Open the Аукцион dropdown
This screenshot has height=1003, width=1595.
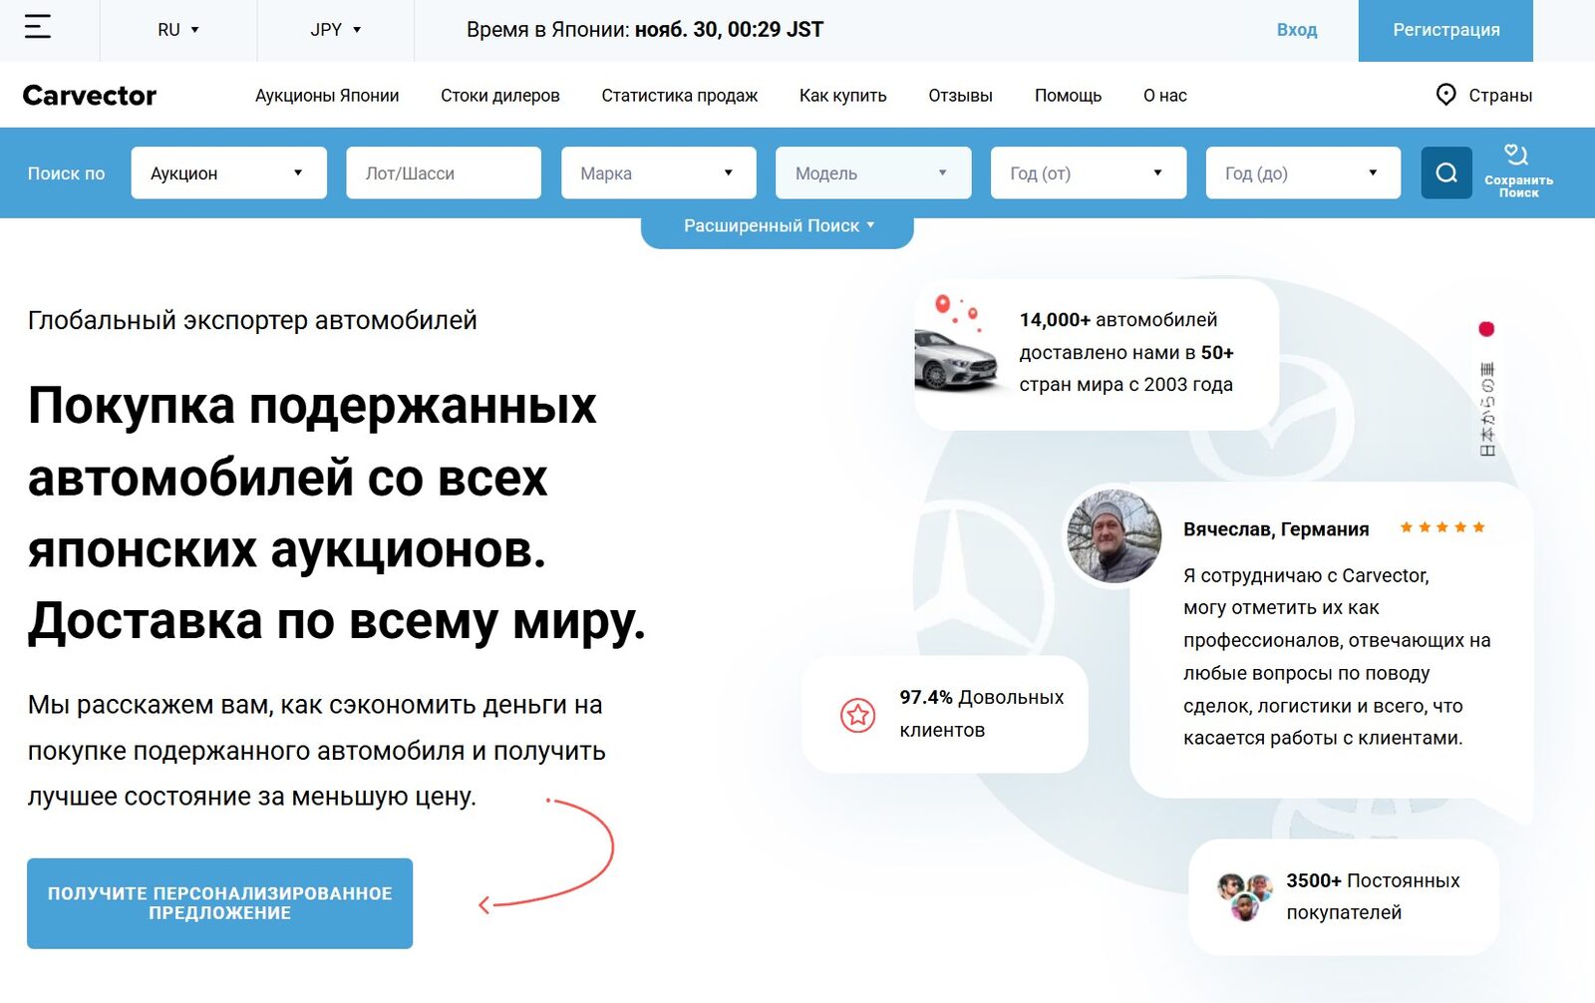228,171
